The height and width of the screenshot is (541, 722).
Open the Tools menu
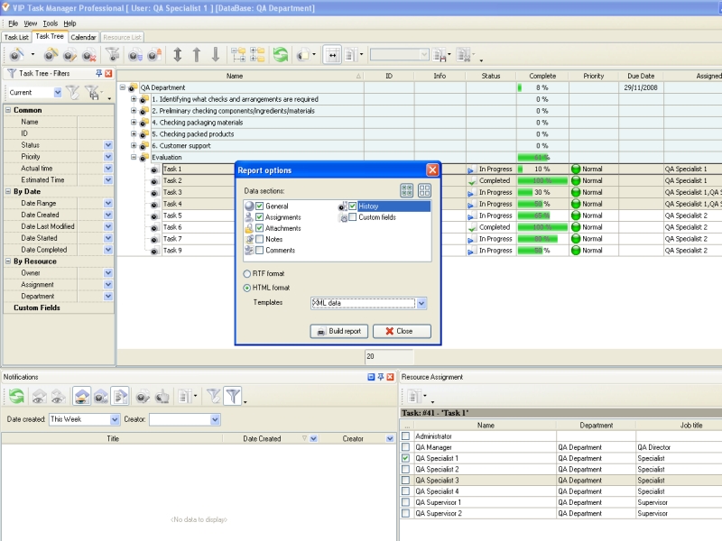pyautogui.click(x=51, y=23)
